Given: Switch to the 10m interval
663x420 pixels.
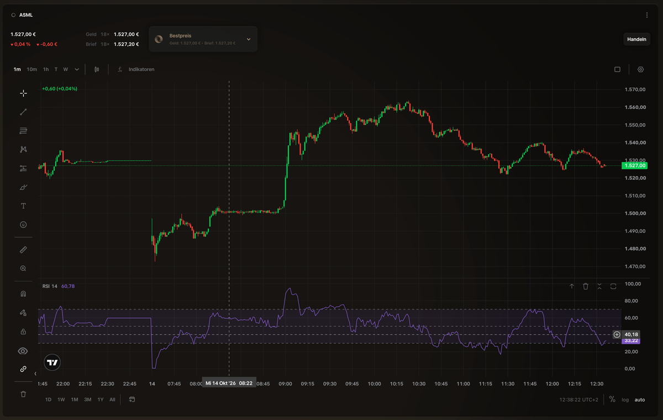Looking at the screenshot, I should point(31,69).
